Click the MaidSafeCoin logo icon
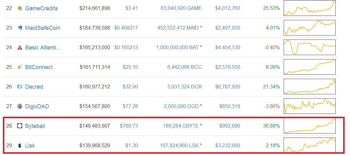The image size is (350, 155). click(x=20, y=28)
